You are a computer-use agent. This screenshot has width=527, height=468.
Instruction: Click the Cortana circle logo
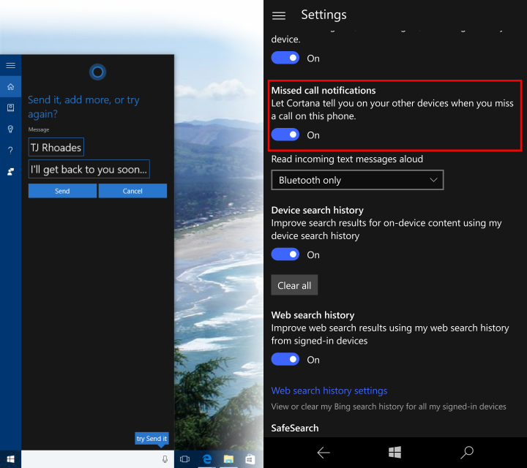pos(97,72)
